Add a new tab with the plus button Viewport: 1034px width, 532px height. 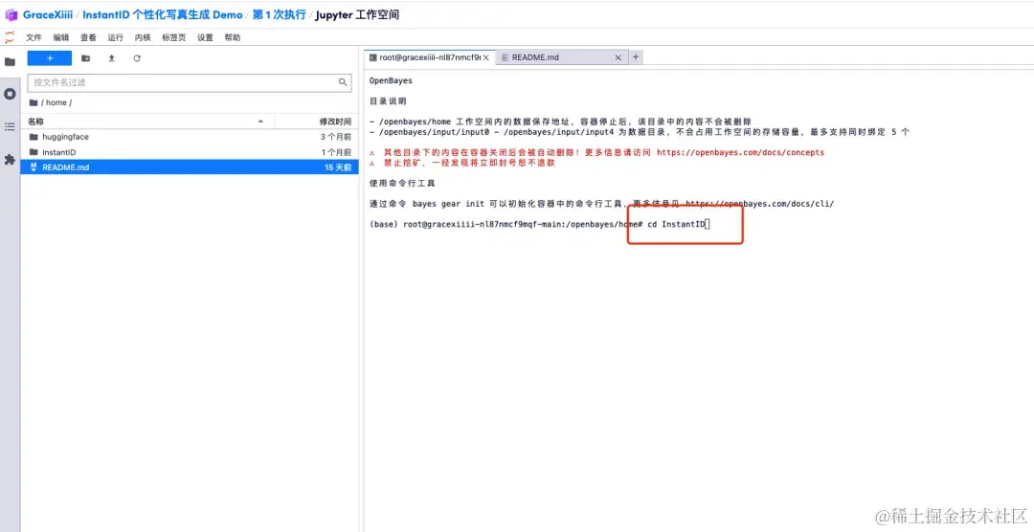tap(636, 57)
